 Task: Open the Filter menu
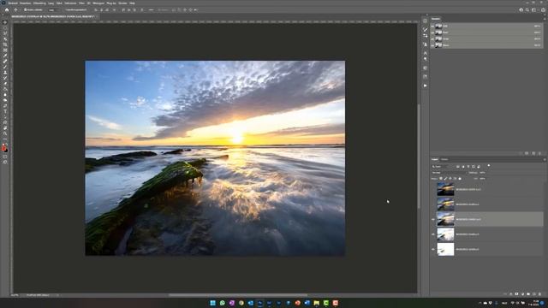(x=81, y=3)
